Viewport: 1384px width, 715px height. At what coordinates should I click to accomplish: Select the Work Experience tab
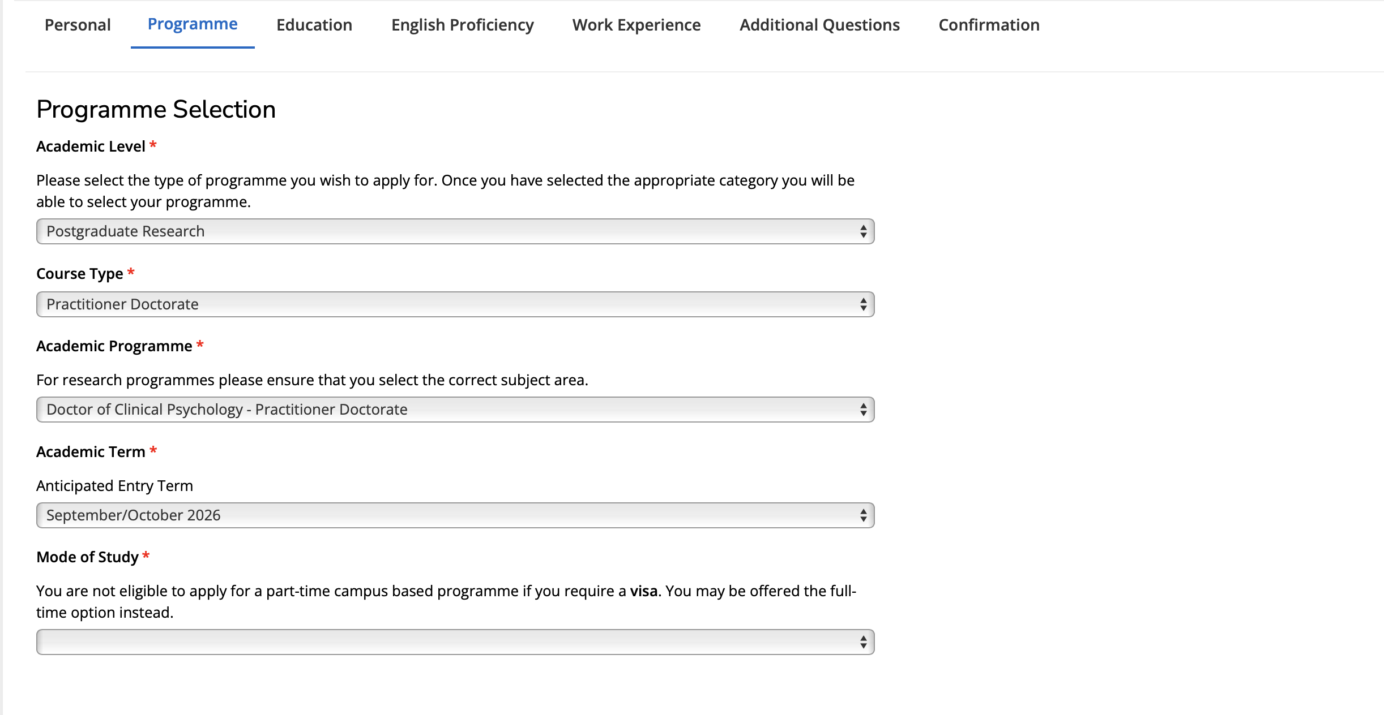click(636, 25)
